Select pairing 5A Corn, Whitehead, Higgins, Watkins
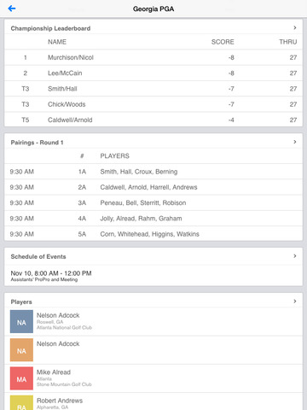 click(x=153, y=234)
